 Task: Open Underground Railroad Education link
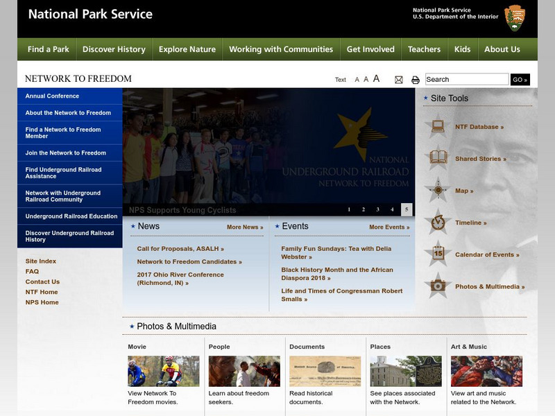(70, 216)
